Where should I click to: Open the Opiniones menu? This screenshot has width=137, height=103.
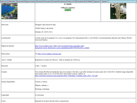pyautogui.click(x=20, y=2)
